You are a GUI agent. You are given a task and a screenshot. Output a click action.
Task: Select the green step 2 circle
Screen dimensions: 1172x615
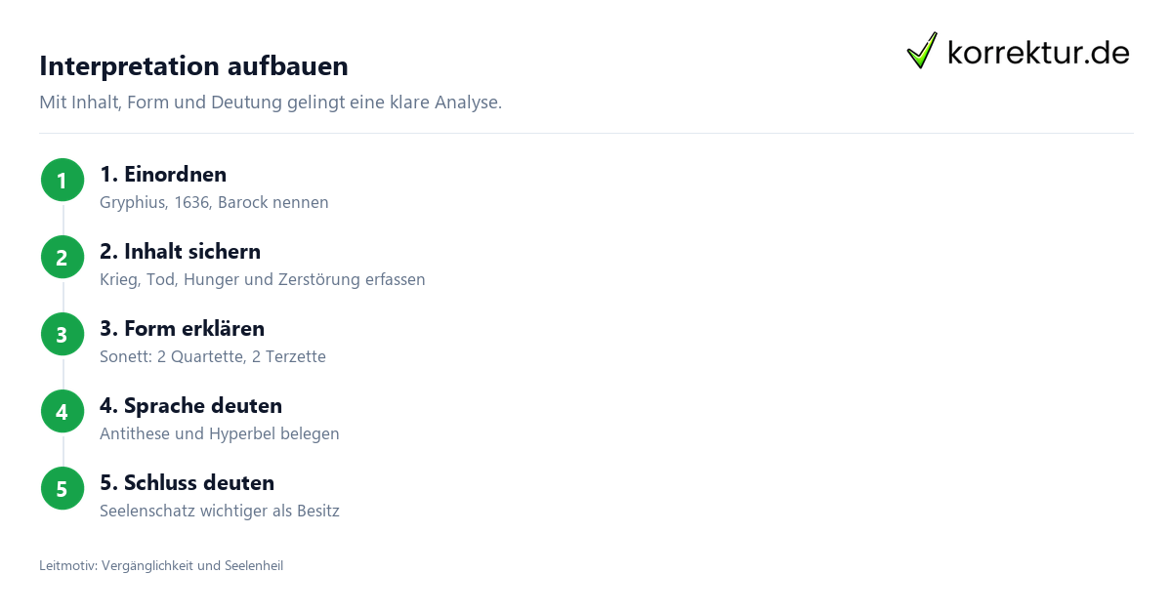(x=63, y=257)
